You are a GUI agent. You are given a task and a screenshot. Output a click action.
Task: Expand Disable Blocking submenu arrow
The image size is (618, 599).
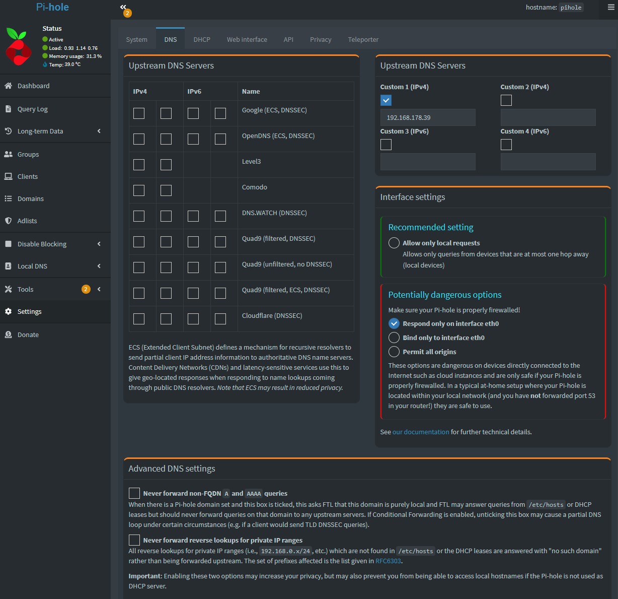(99, 244)
